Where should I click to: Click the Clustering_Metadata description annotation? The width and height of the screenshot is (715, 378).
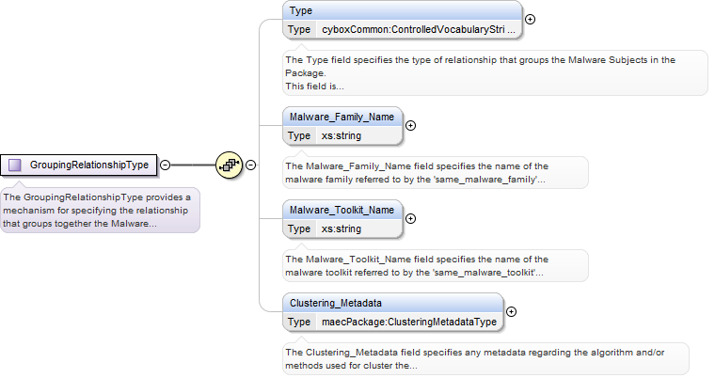(485, 359)
